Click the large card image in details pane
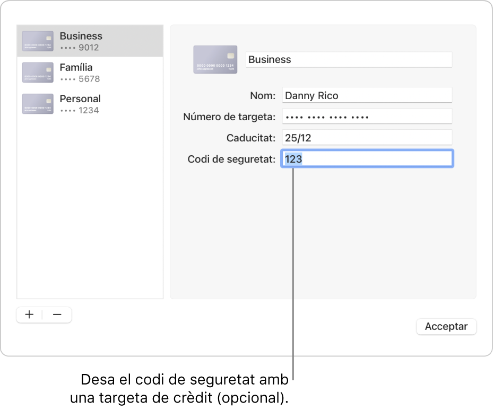 tap(215, 59)
